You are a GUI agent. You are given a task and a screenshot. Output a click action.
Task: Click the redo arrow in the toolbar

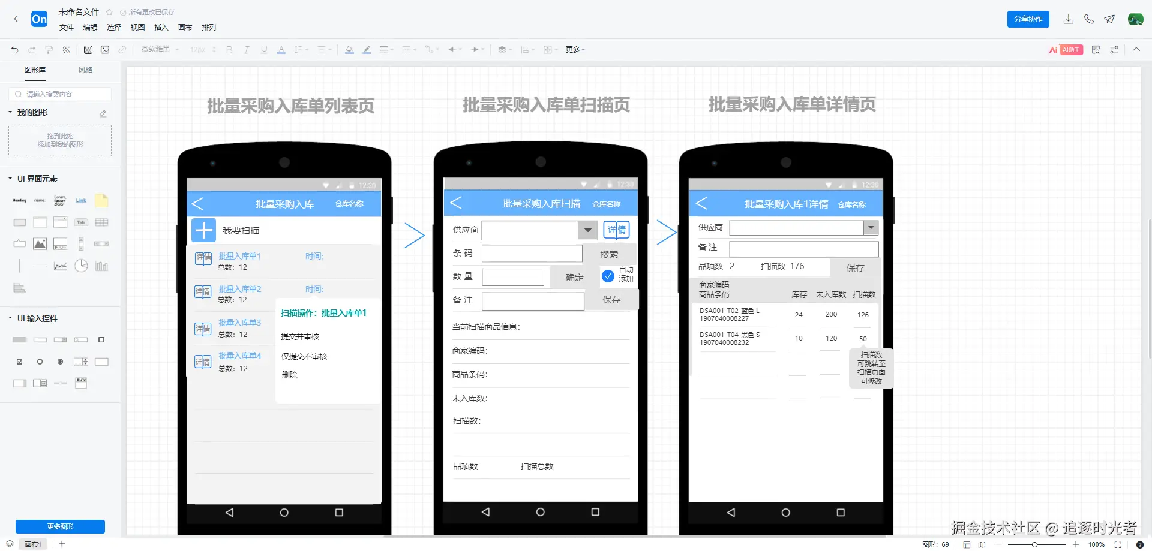(32, 50)
